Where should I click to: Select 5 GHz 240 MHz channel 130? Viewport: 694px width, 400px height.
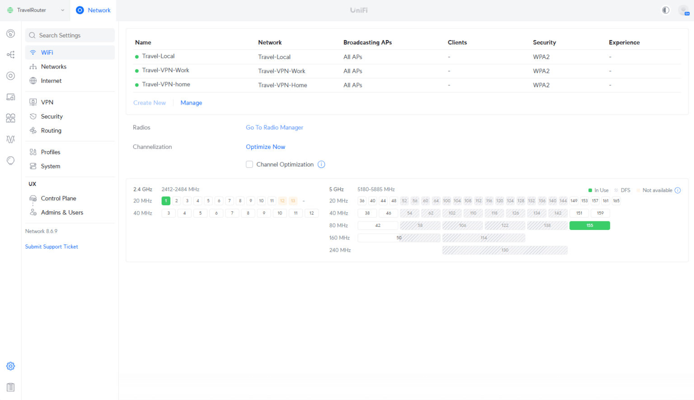(x=505, y=250)
